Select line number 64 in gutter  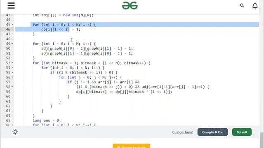[x=8, y=116]
